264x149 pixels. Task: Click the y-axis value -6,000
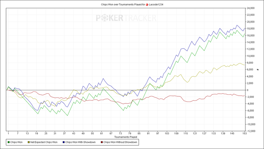(x=250, y=111)
